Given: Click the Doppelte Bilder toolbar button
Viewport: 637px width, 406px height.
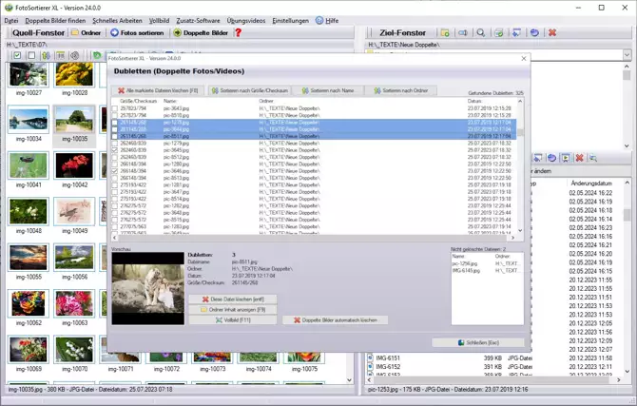Looking at the screenshot, I should click(201, 32).
